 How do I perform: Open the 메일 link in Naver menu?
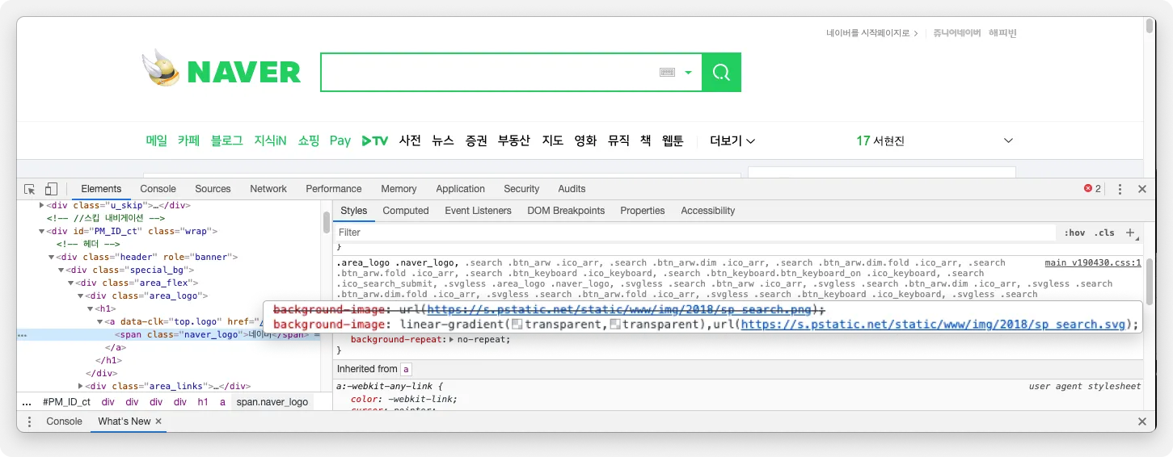coord(157,140)
